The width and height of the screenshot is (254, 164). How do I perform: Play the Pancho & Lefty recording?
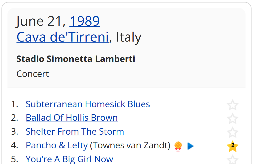(190, 146)
